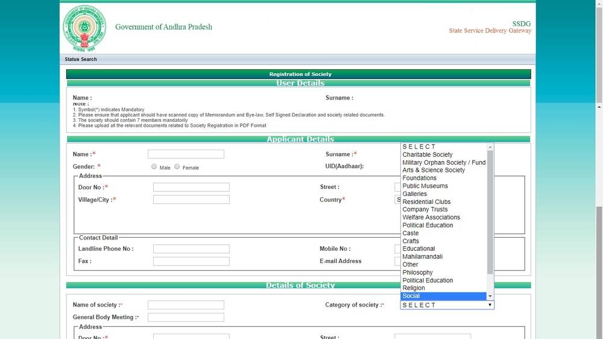Choose Company Trusts option
Image resolution: width=603 pixels, height=339 pixels.
coord(444,209)
